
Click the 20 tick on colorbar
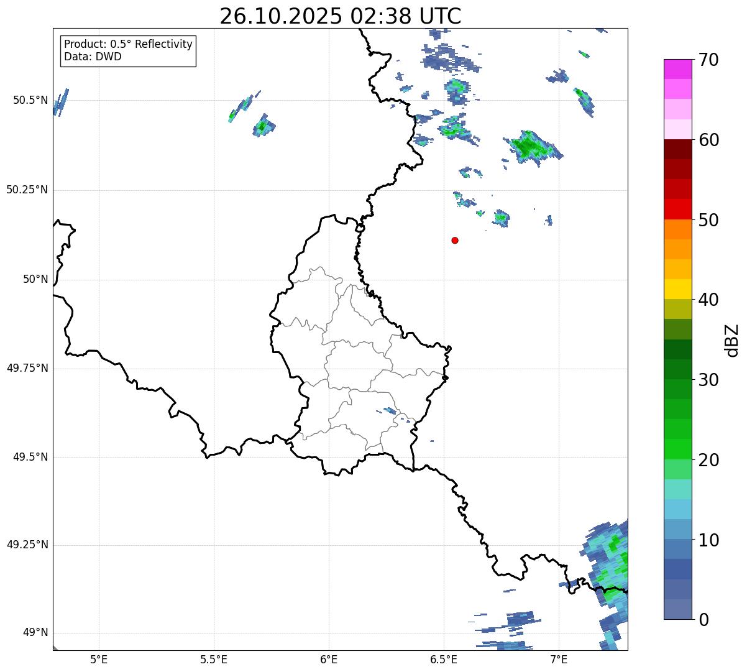tap(708, 460)
